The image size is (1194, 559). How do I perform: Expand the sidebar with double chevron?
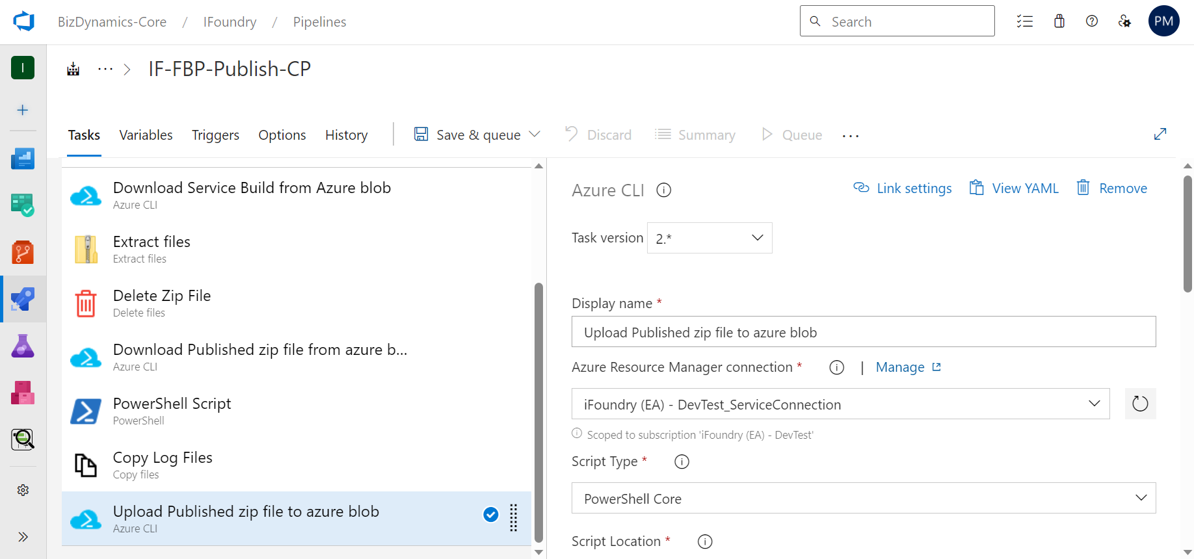23,537
